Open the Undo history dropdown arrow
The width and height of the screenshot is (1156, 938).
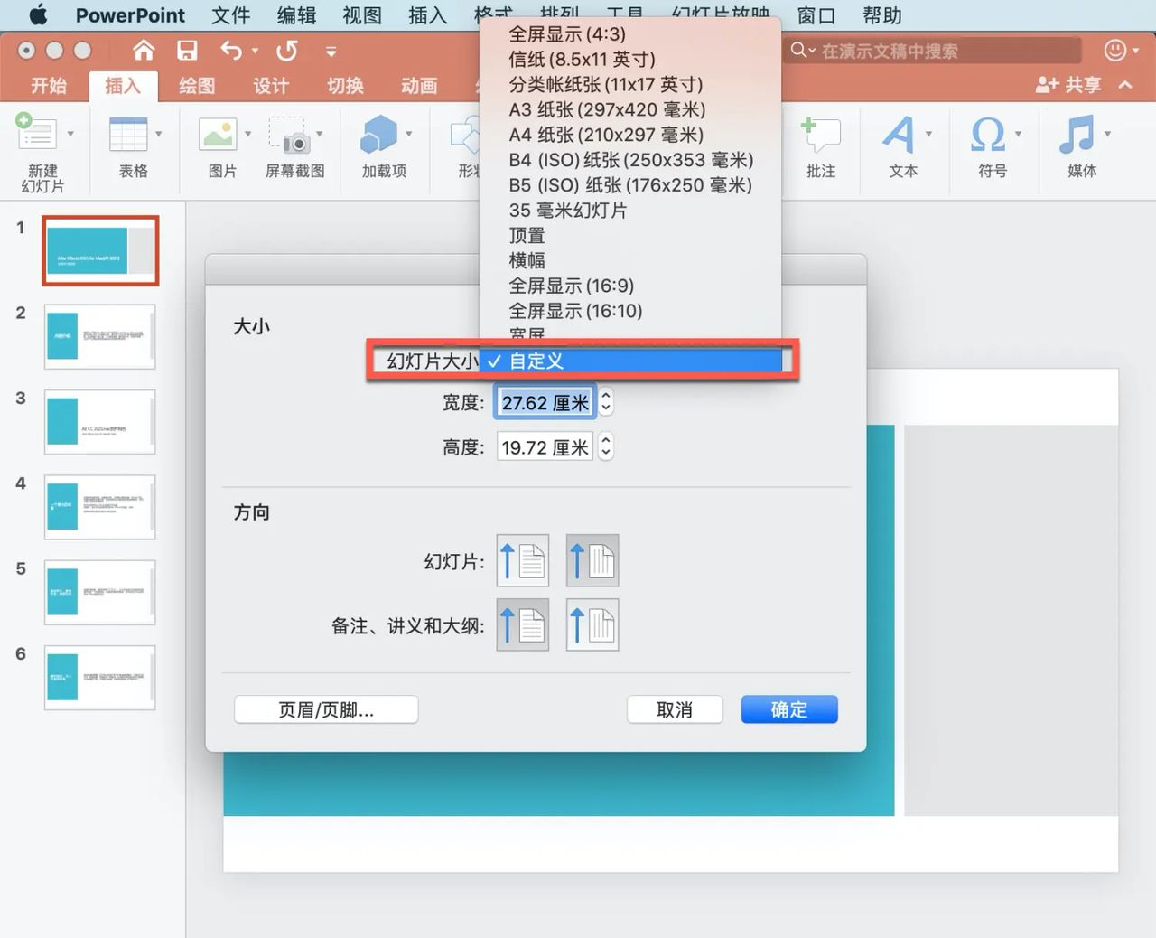(x=255, y=52)
